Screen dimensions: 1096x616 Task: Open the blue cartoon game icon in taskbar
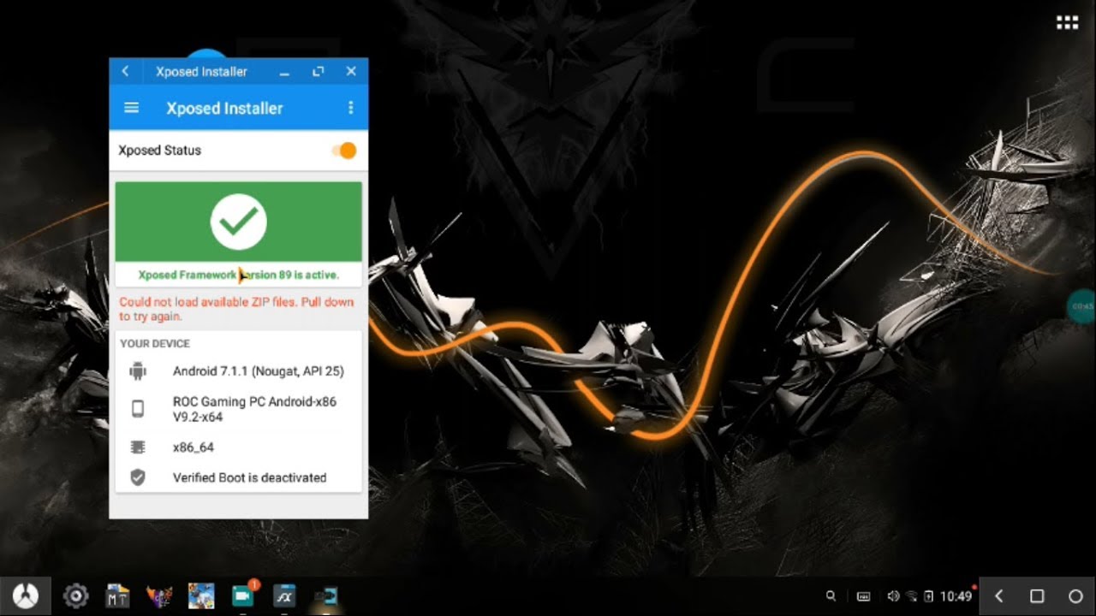(201, 596)
